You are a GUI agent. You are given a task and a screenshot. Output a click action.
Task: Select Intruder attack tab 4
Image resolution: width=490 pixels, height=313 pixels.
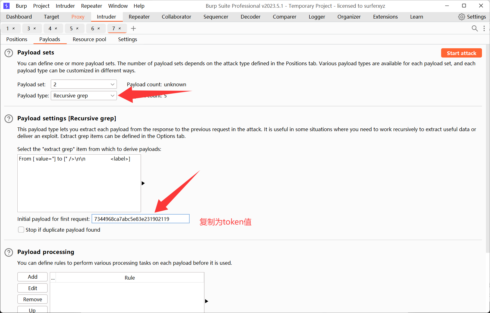(50, 28)
